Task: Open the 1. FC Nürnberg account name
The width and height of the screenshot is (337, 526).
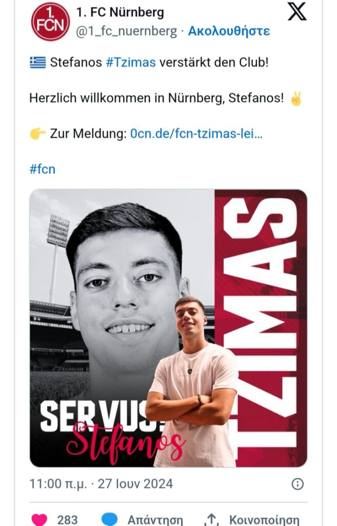Action: pyautogui.click(x=120, y=12)
